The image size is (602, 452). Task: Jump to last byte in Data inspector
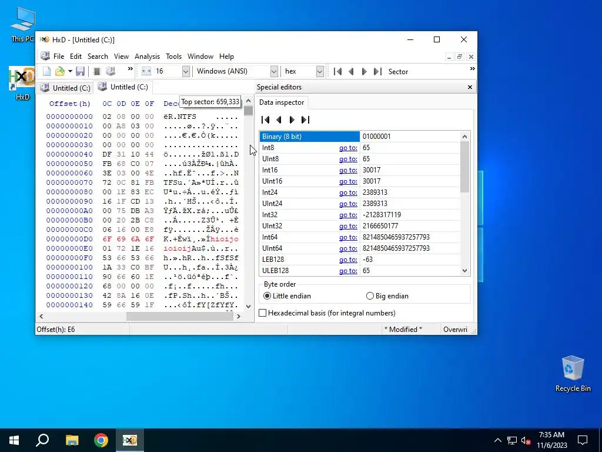tap(305, 120)
